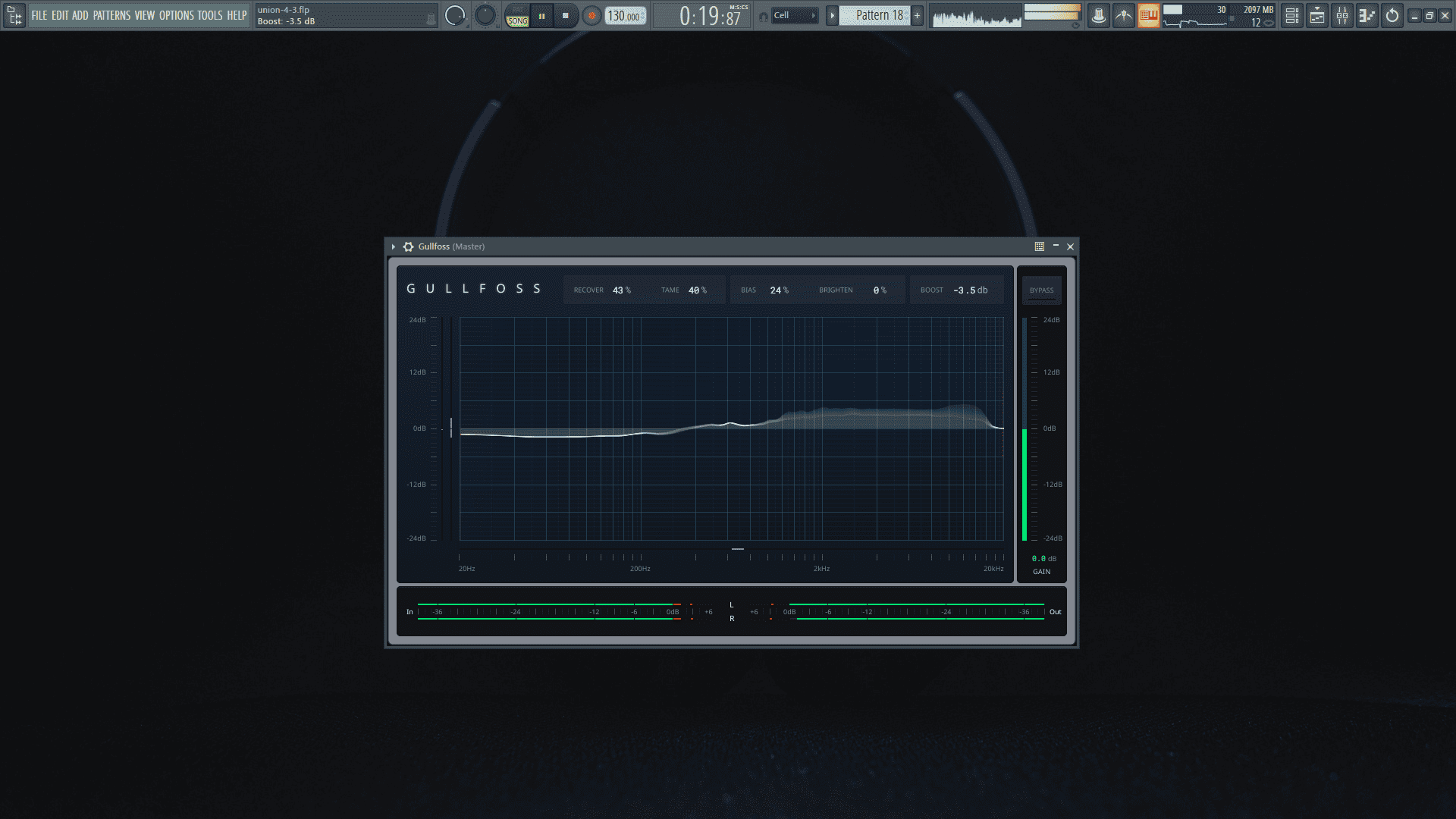1456x819 pixels.
Task: Click the green Gain meter slider
Action: tap(1025, 429)
